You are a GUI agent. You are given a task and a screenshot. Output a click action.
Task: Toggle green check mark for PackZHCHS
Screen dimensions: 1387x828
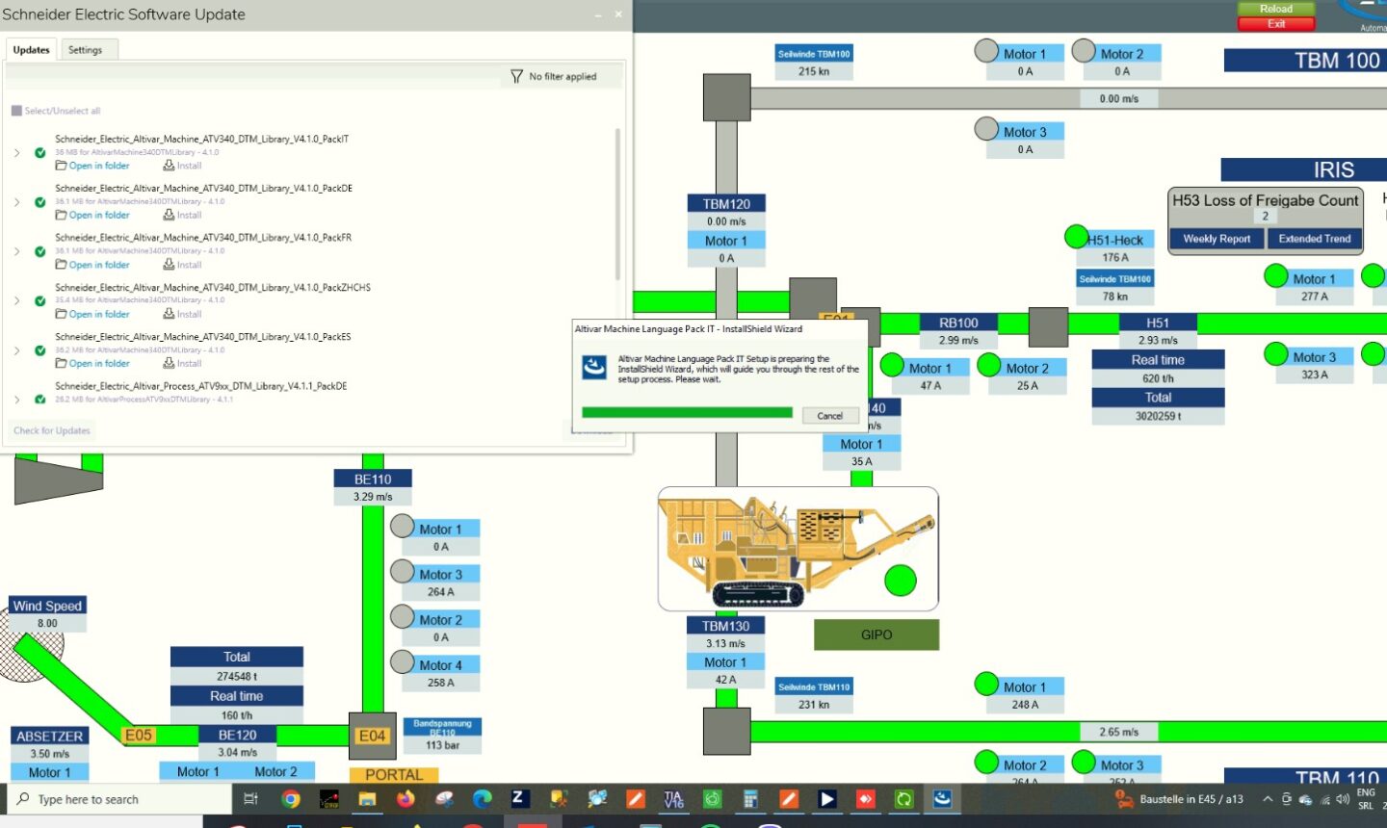39,300
